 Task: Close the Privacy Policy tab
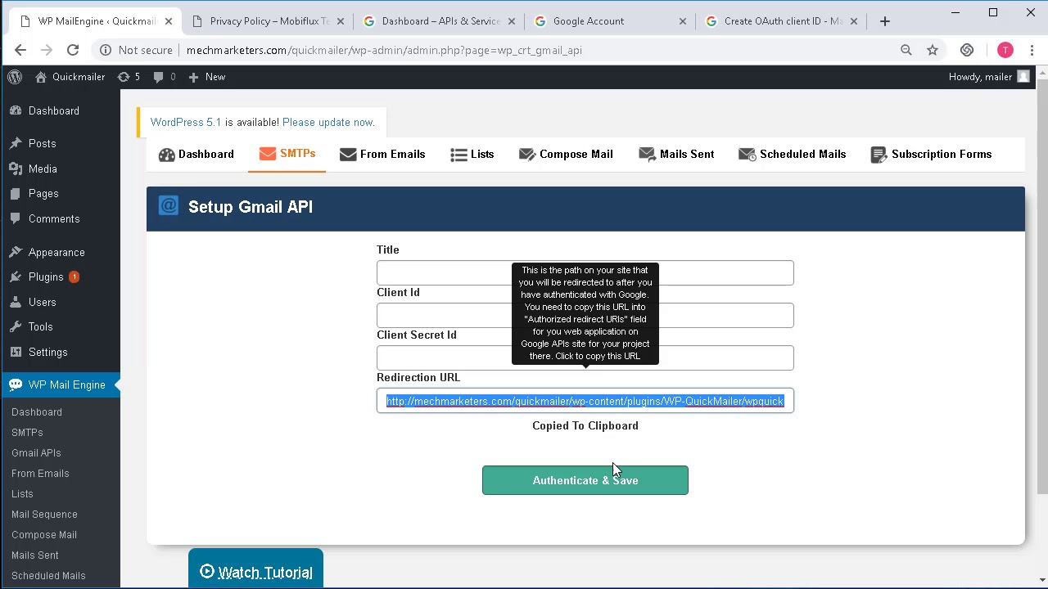point(341,21)
